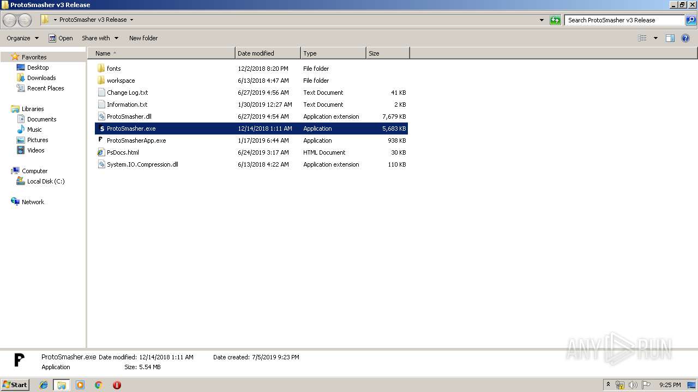
Task: Click the Windows Explorer taskbar button
Action: tap(62, 385)
